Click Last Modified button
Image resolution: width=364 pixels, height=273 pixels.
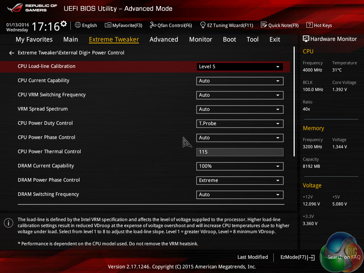pos(253,257)
